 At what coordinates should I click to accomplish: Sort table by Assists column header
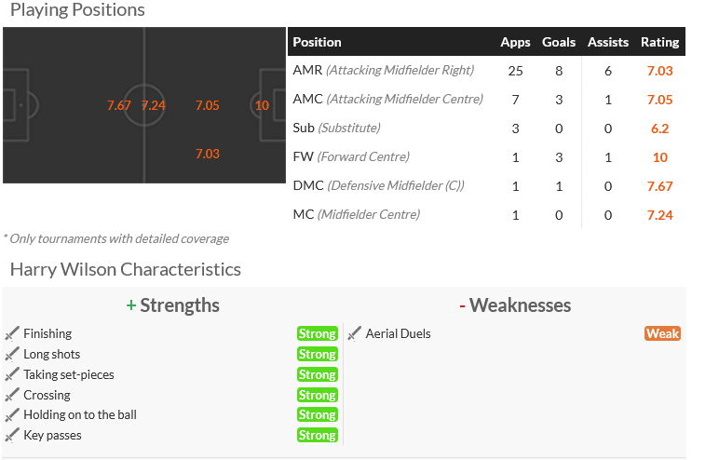tap(607, 42)
